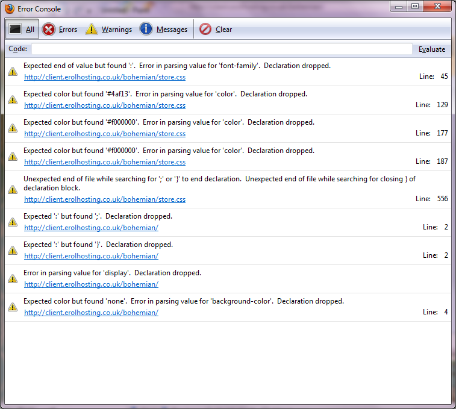Filter console to Warnings only
This screenshot has width=456, height=409.
coord(108,29)
